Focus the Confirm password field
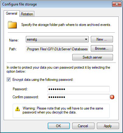The width and height of the screenshot is (123, 133). 78,97
